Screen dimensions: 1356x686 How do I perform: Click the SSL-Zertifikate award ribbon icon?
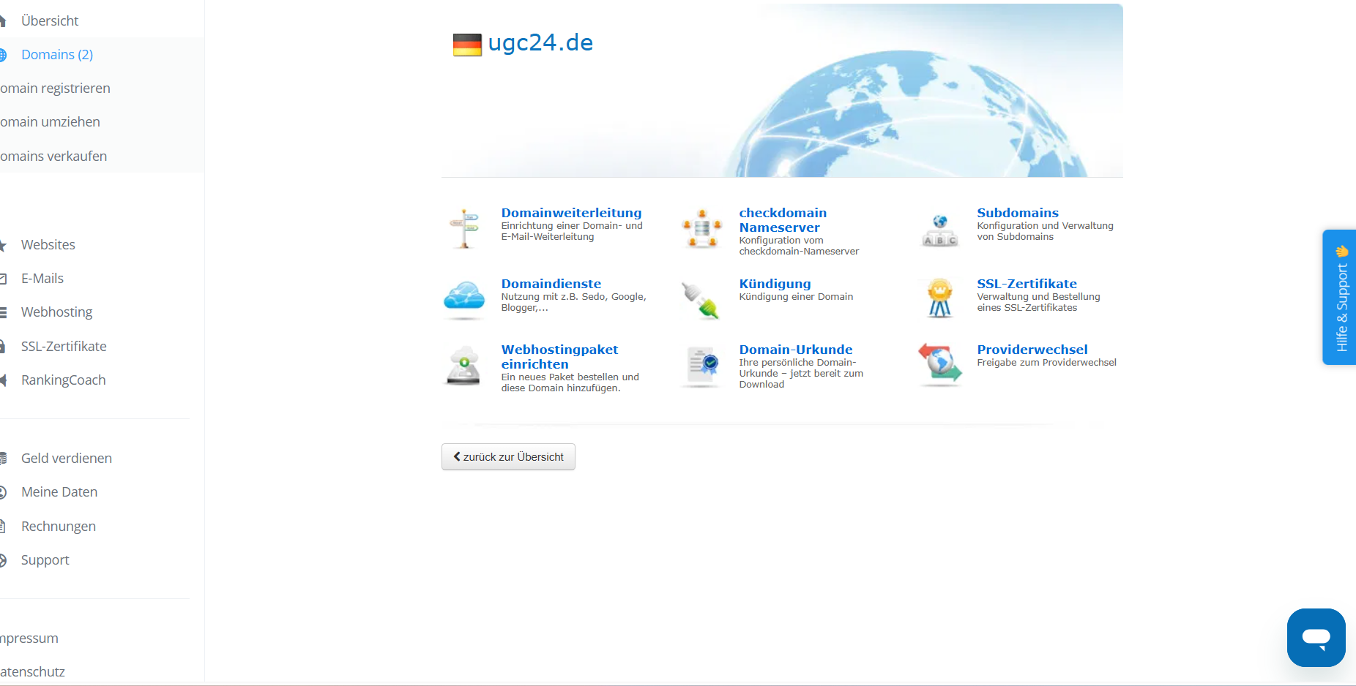pyautogui.click(x=940, y=298)
